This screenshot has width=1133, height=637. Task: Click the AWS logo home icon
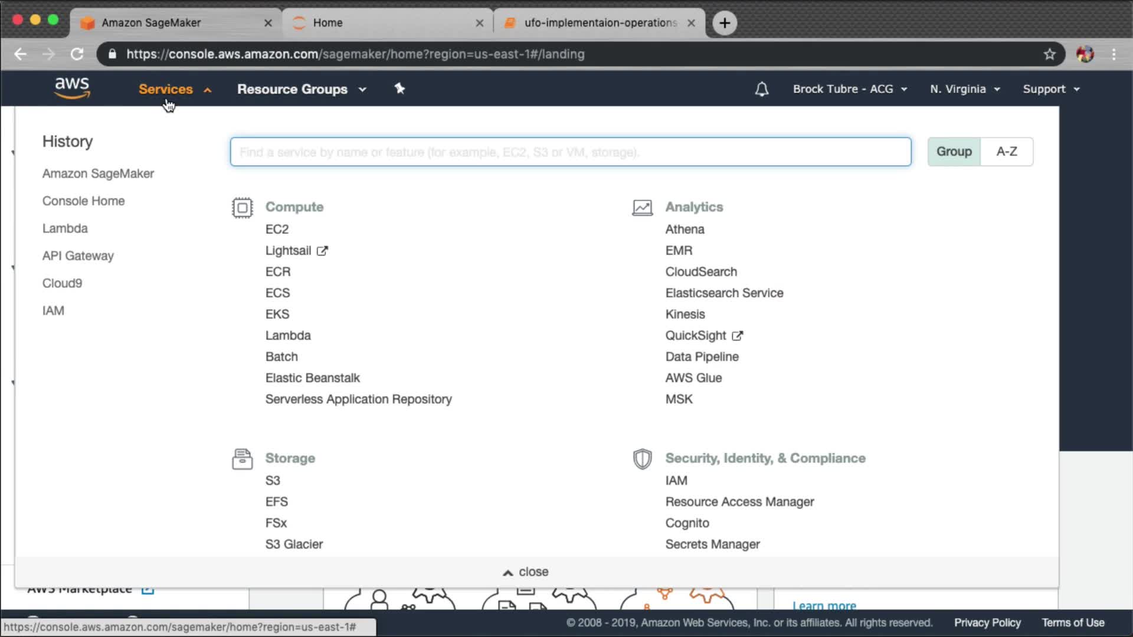tap(72, 88)
